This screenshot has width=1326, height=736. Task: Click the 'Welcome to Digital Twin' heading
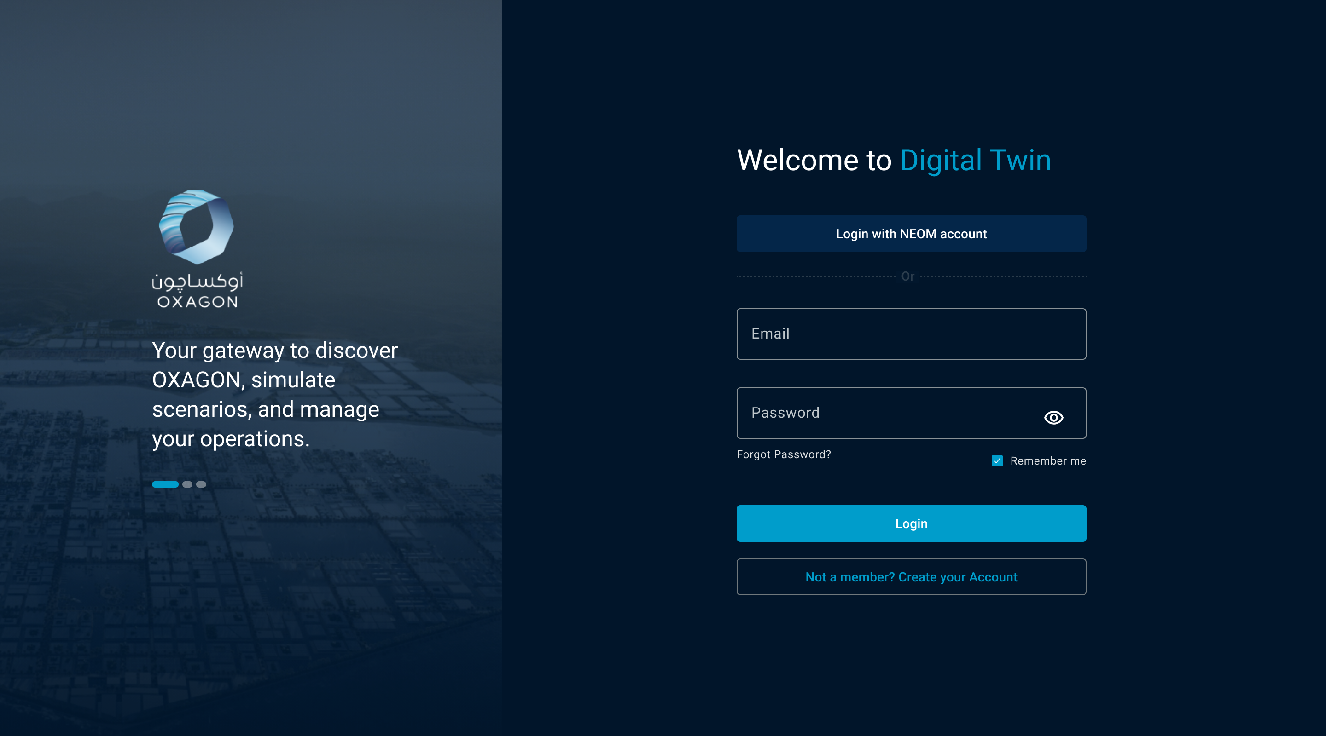tap(894, 160)
